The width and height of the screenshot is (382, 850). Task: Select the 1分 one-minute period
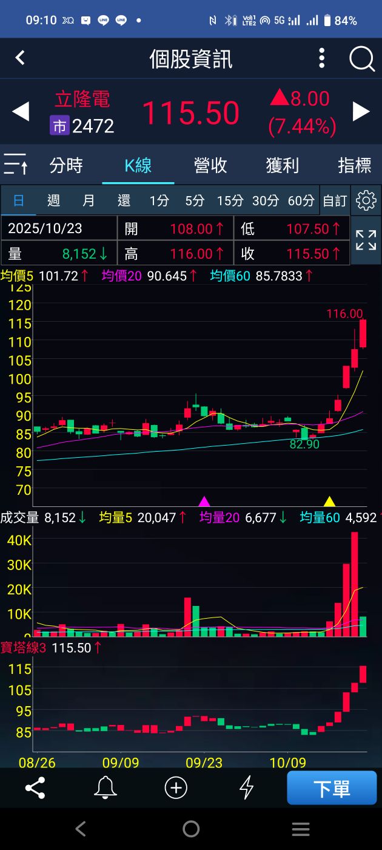[159, 200]
